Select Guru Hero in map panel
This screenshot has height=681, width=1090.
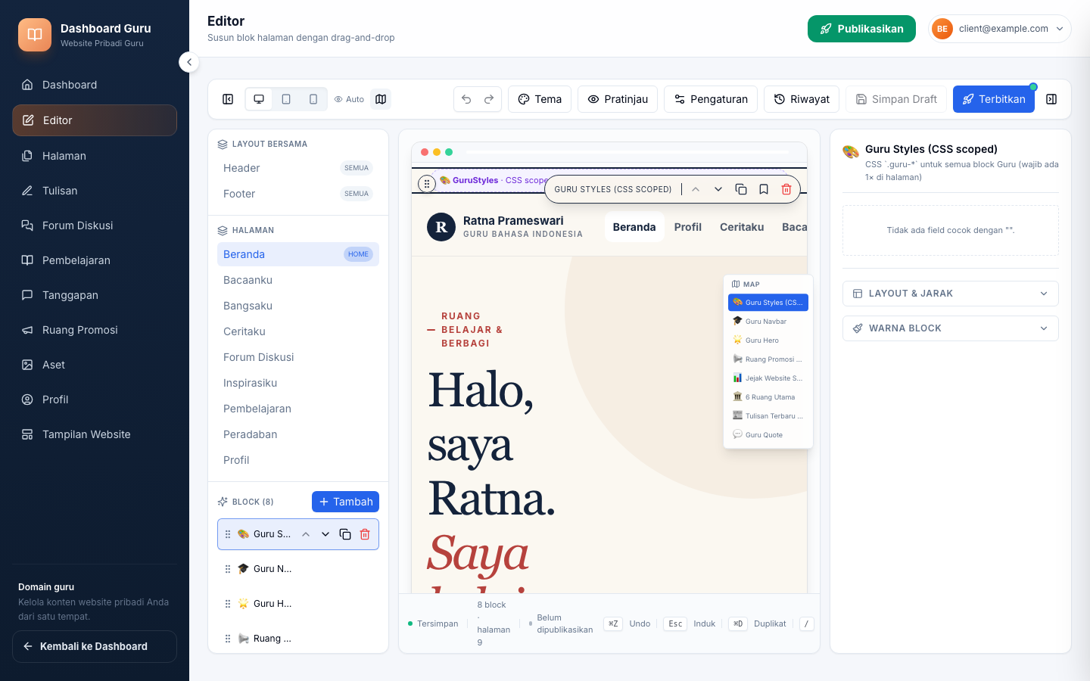coord(768,340)
